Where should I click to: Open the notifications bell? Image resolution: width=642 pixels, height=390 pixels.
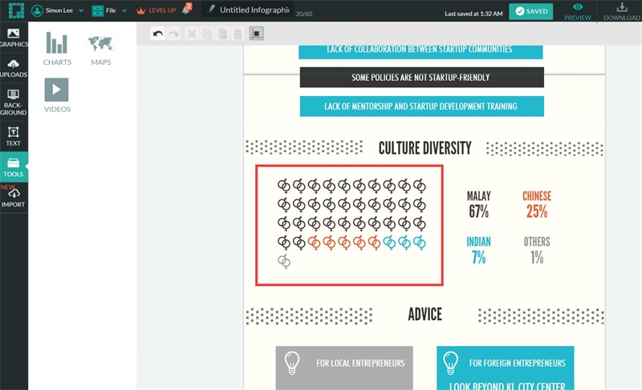pyautogui.click(x=186, y=10)
